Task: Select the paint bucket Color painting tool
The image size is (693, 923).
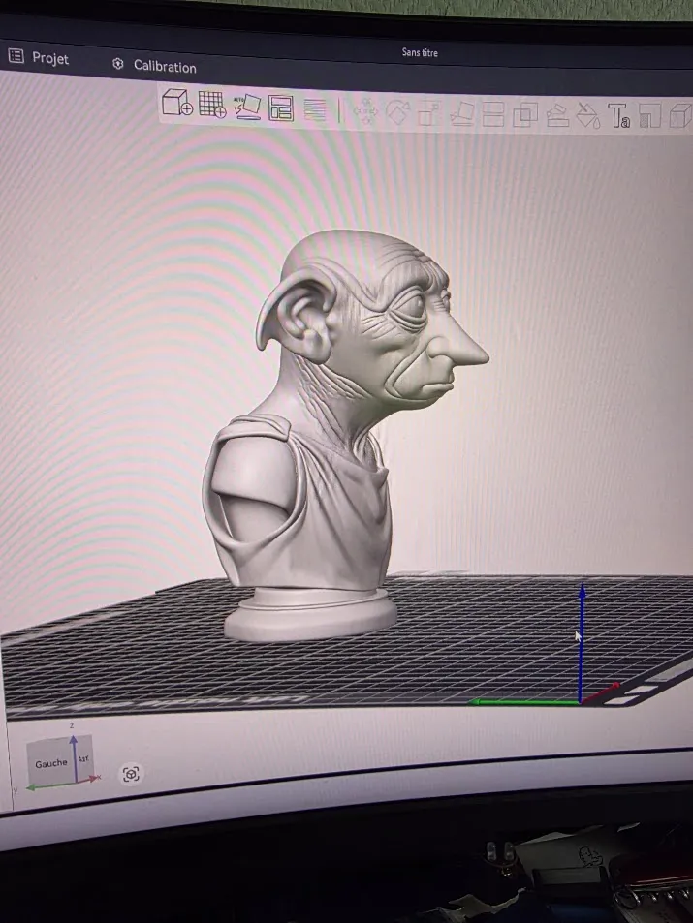Action: [587, 116]
